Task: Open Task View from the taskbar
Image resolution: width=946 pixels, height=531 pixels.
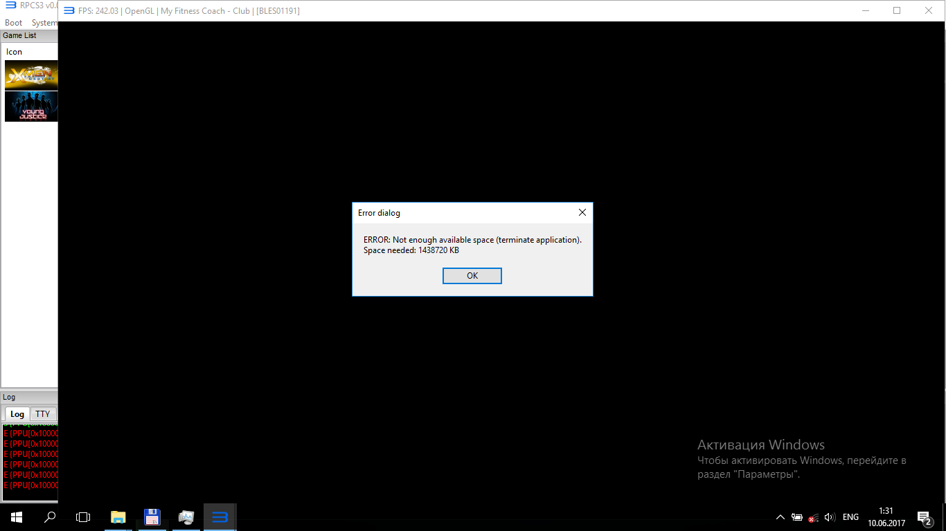Action: [83, 517]
